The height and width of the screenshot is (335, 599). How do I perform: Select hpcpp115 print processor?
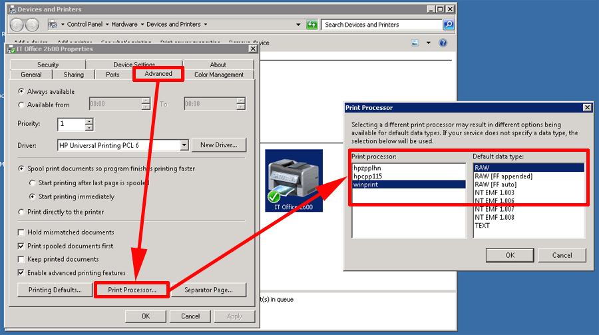coord(409,176)
